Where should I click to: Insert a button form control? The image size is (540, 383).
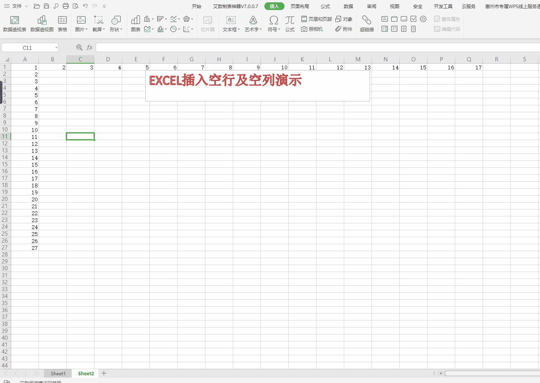(x=404, y=19)
